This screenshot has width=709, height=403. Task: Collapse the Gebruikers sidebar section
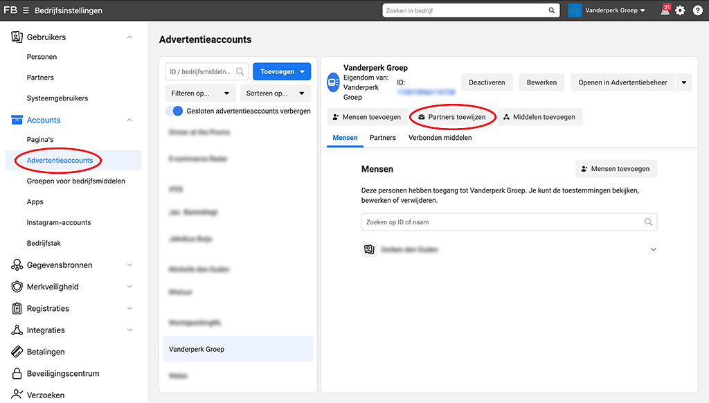pyautogui.click(x=129, y=37)
